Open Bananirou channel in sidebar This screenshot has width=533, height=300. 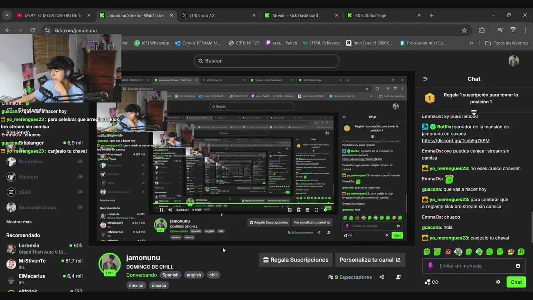point(44,162)
